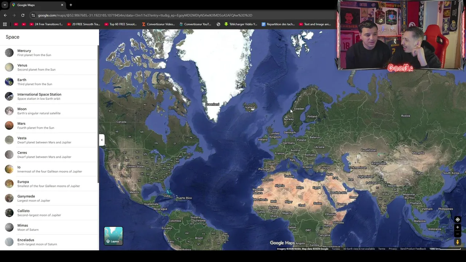
Task: Click the Finland label on the map
Action: 312,116
